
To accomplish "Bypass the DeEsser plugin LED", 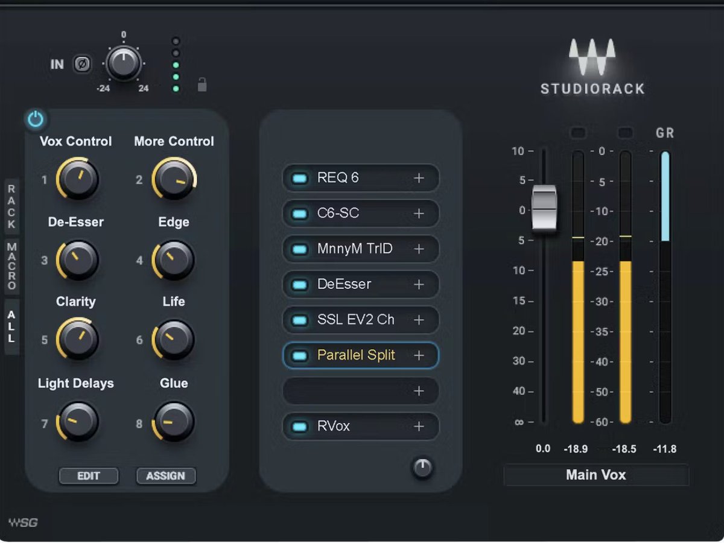I will [299, 284].
